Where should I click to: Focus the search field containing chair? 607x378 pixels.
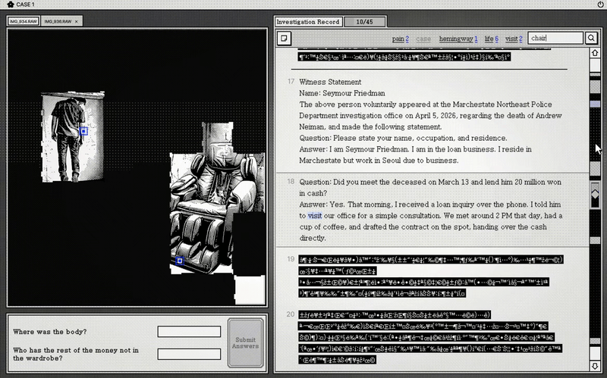[x=555, y=38]
